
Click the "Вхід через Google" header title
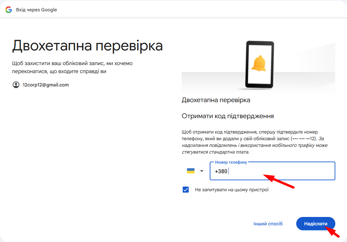click(x=36, y=10)
